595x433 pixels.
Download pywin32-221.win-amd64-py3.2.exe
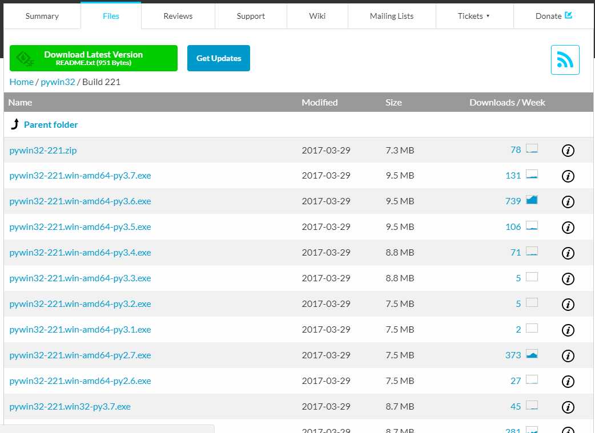[80, 304]
